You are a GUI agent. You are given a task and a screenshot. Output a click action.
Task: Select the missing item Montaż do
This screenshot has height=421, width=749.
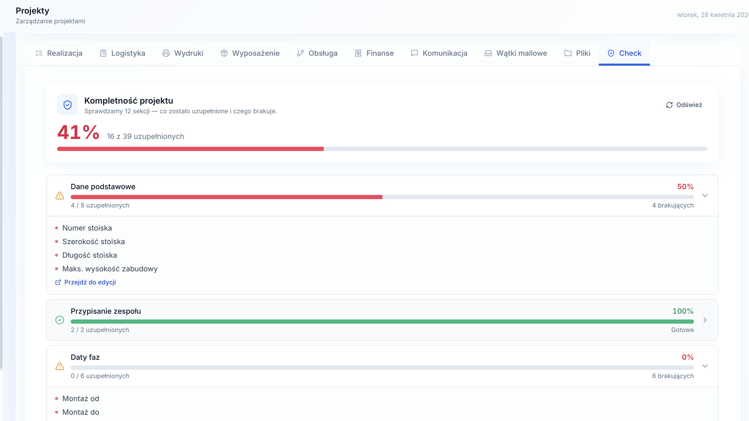[x=81, y=412]
